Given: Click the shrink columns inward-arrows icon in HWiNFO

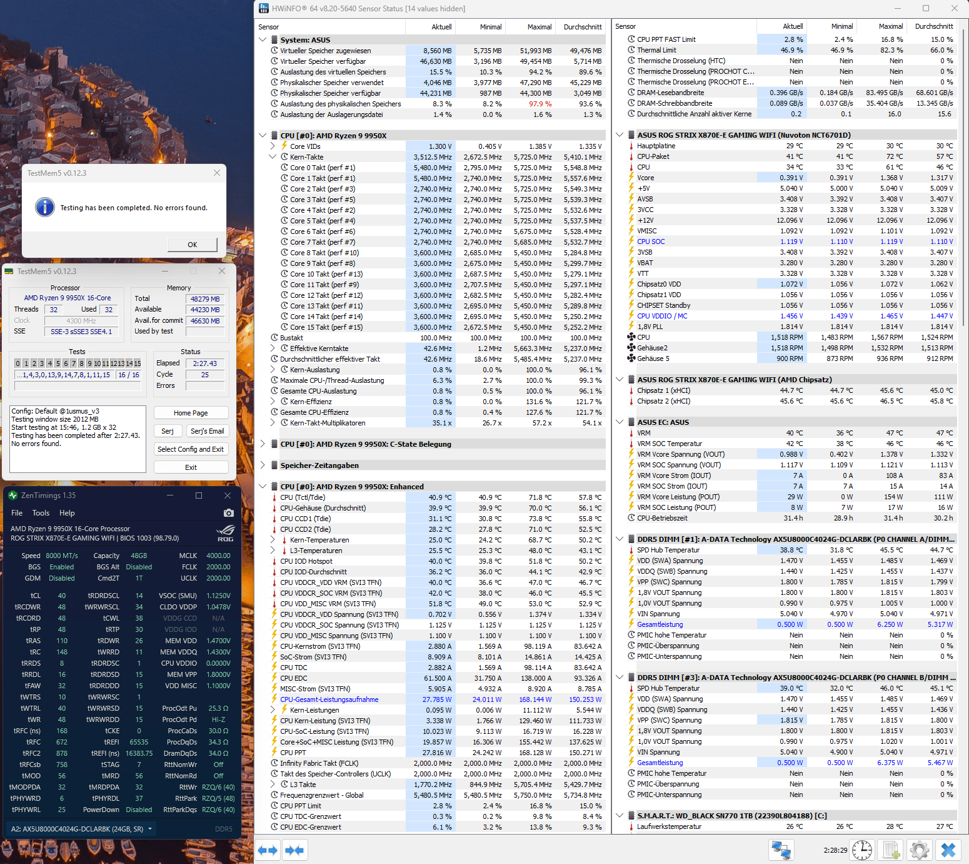Looking at the screenshot, I should (294, 850).
